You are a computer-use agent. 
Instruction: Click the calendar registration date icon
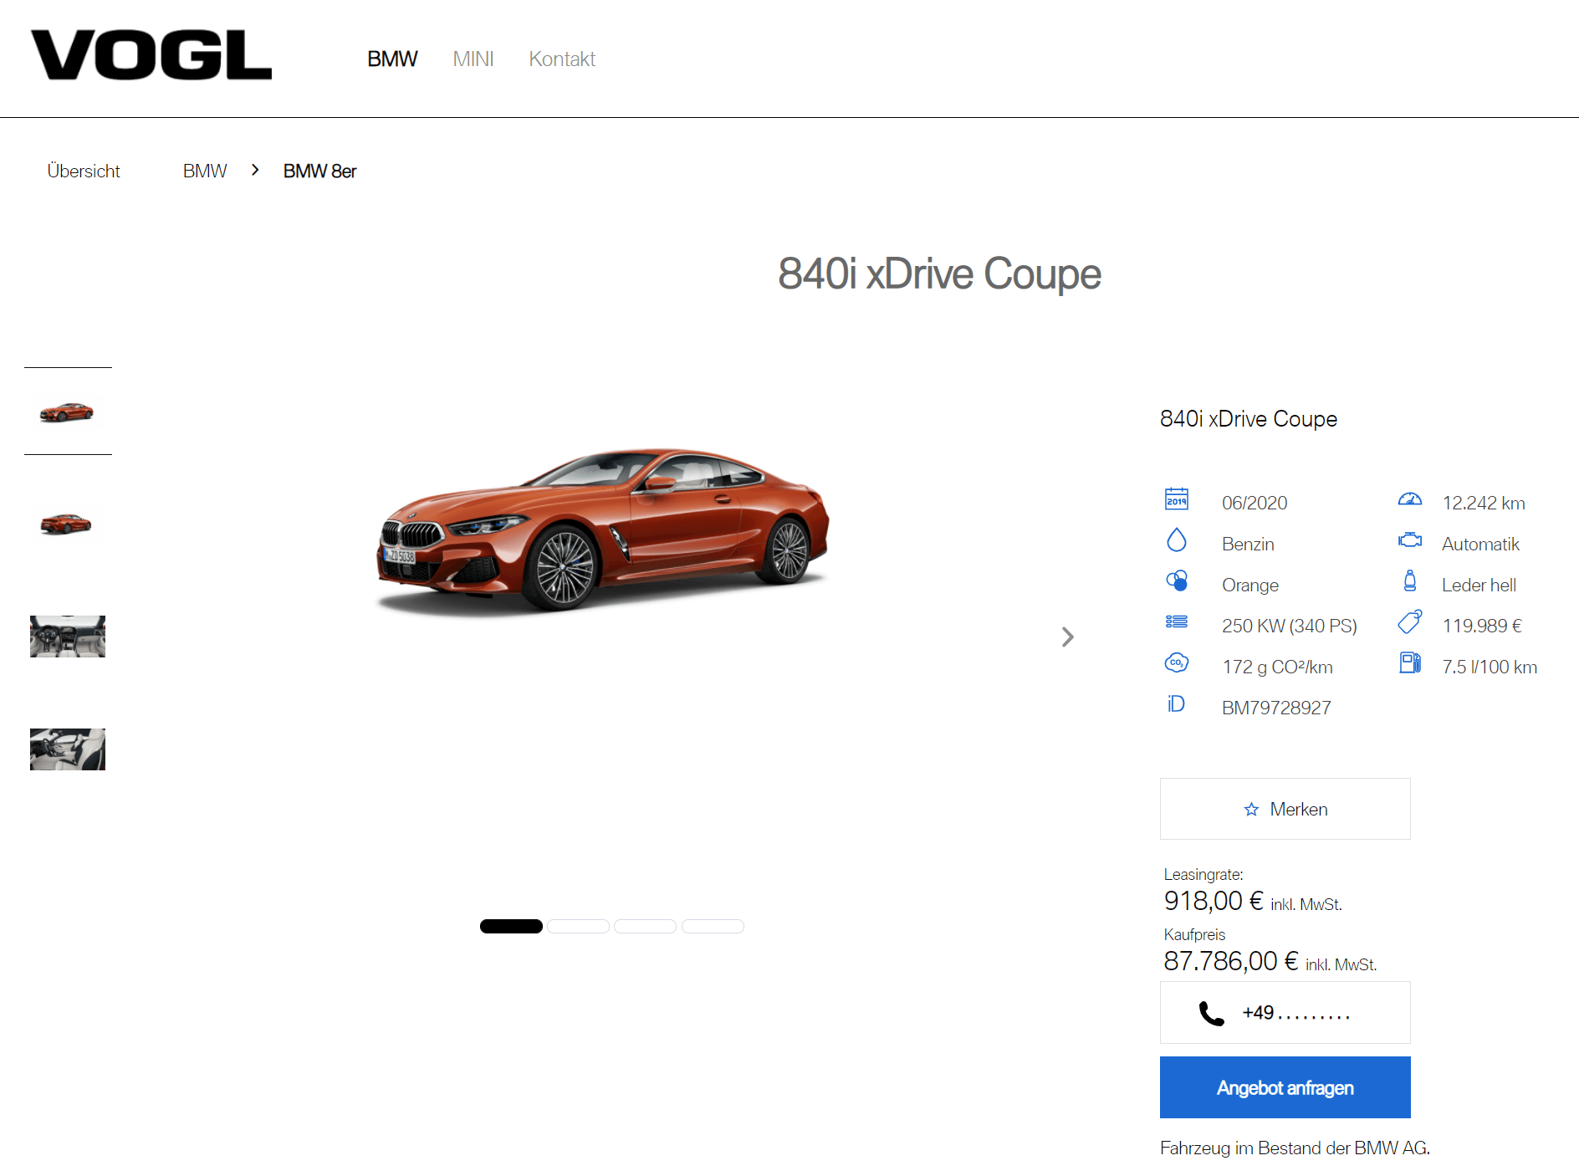click(1177, 499)
